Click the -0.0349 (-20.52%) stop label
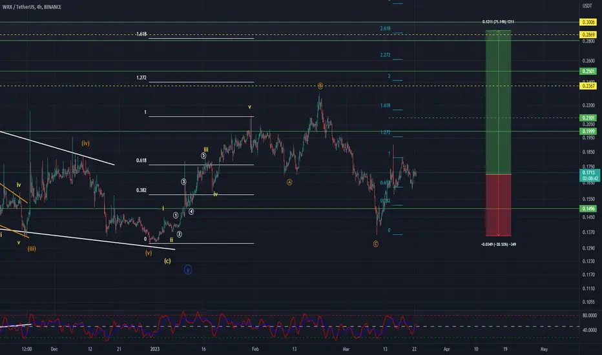 pyautogui.click(x=499, y=244)
